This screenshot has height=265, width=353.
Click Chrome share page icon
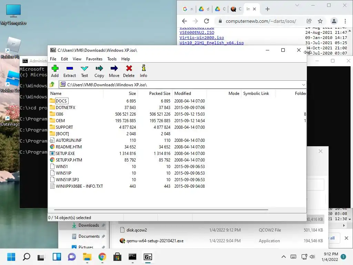tap(309, 21)
